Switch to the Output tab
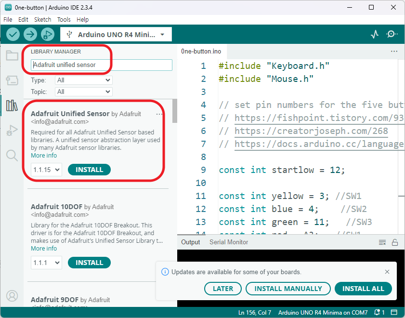405x318 pixels. coord(191,242)
